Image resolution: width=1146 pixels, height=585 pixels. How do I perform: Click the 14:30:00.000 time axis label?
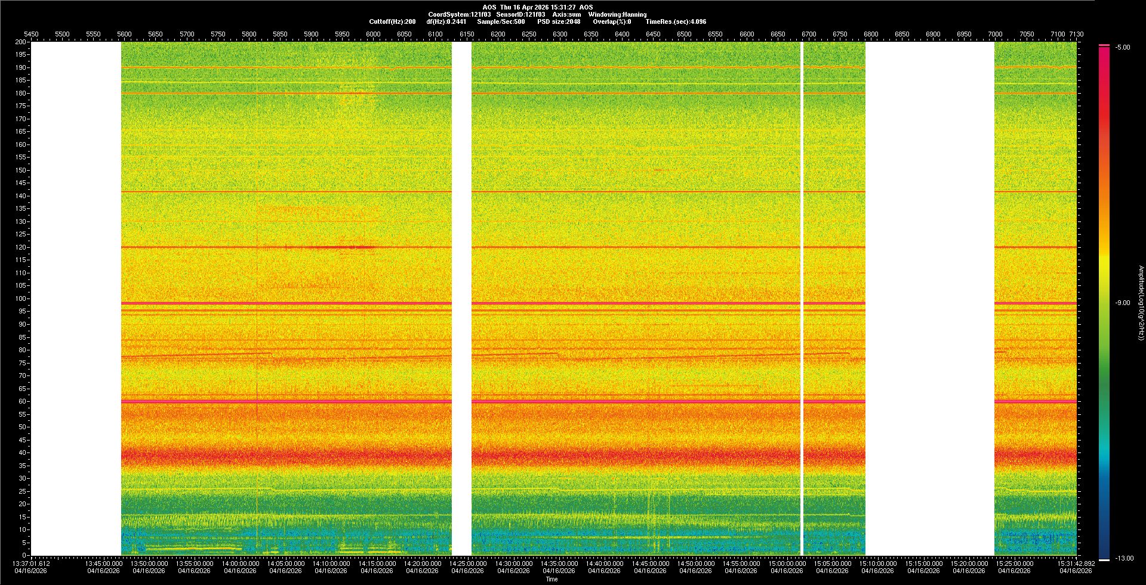(513, 564)
